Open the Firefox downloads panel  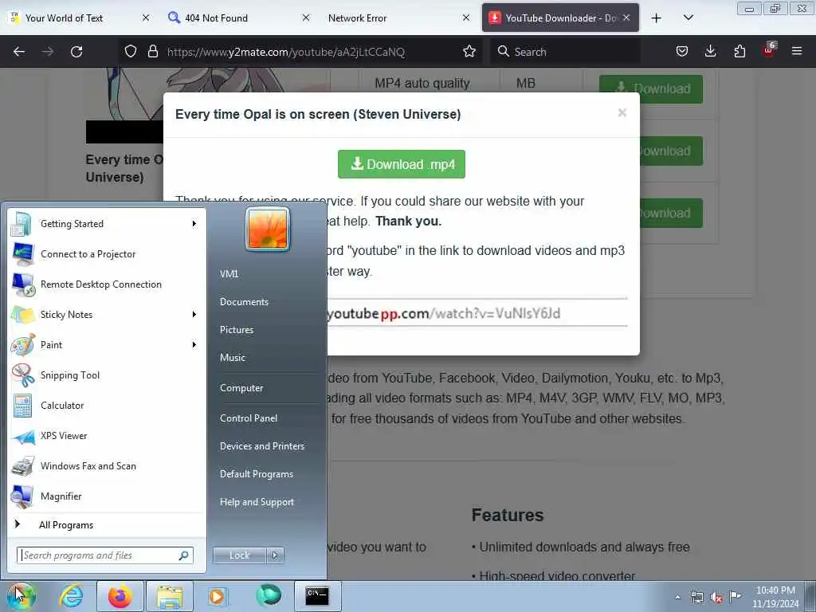tap(710, 52)
